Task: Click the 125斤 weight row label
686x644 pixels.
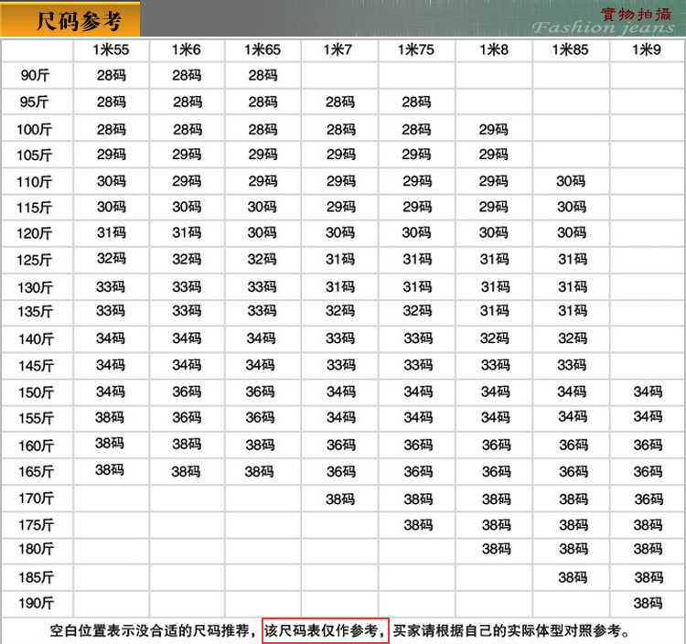Action: 36,261
